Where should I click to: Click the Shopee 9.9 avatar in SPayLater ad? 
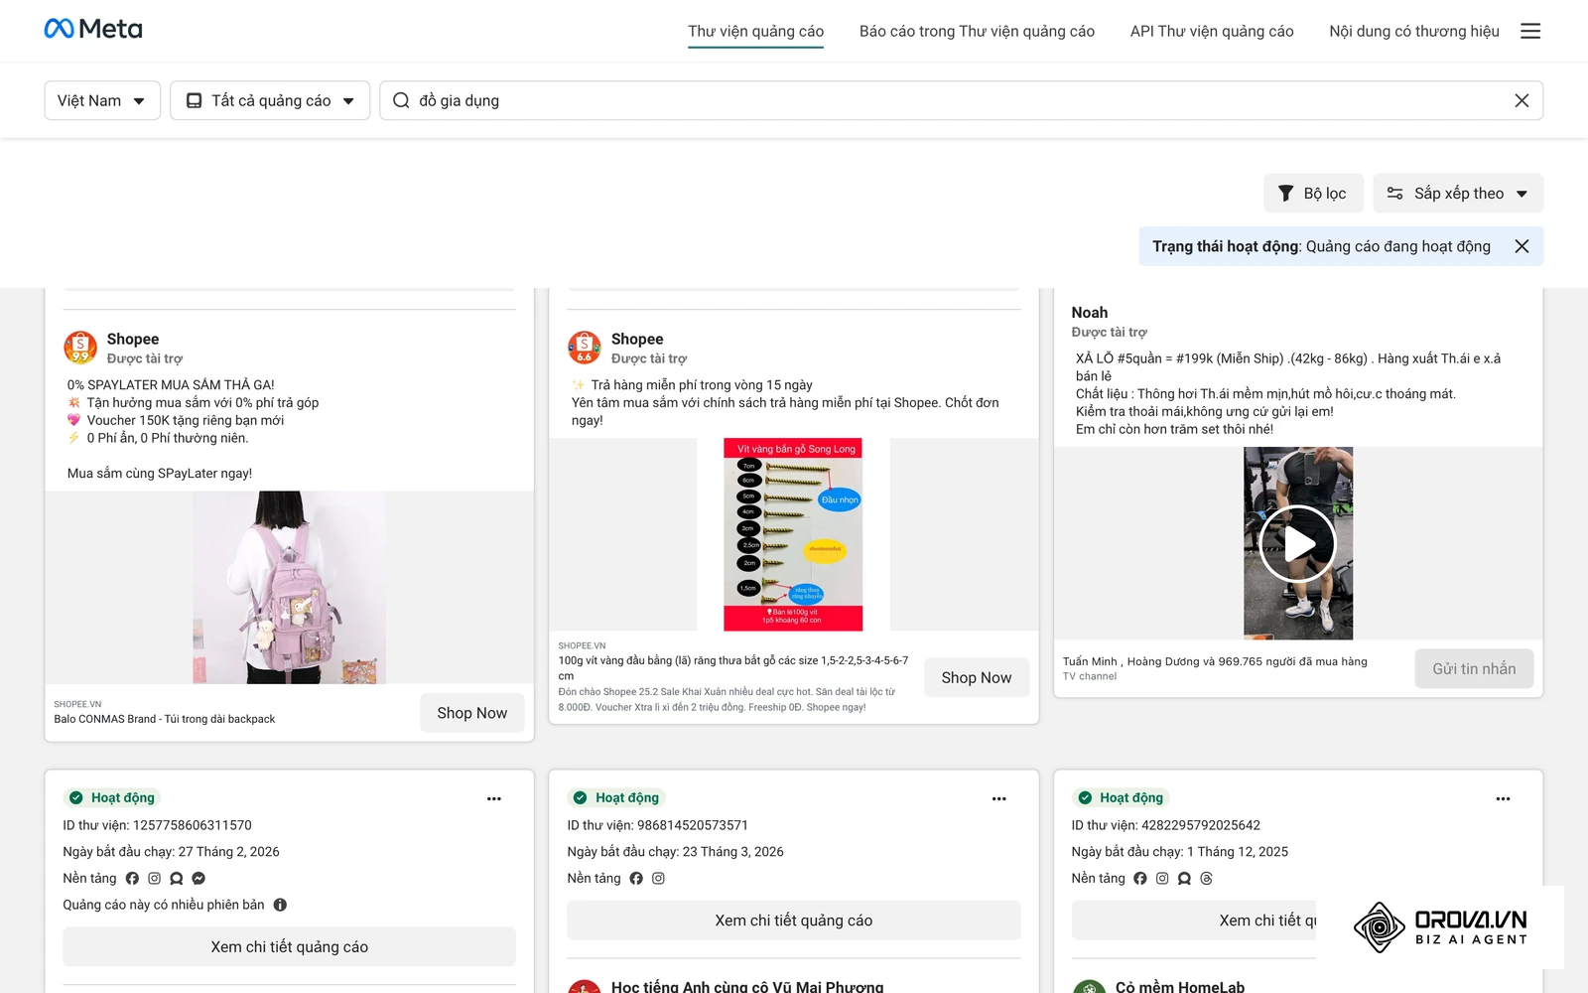coord(80,348)
